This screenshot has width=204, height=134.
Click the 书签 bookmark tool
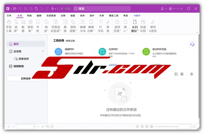point(37,26)
